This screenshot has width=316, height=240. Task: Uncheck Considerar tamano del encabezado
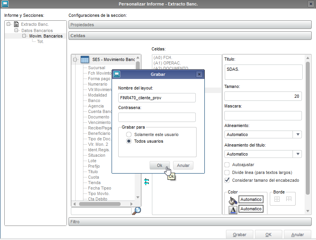227,180
